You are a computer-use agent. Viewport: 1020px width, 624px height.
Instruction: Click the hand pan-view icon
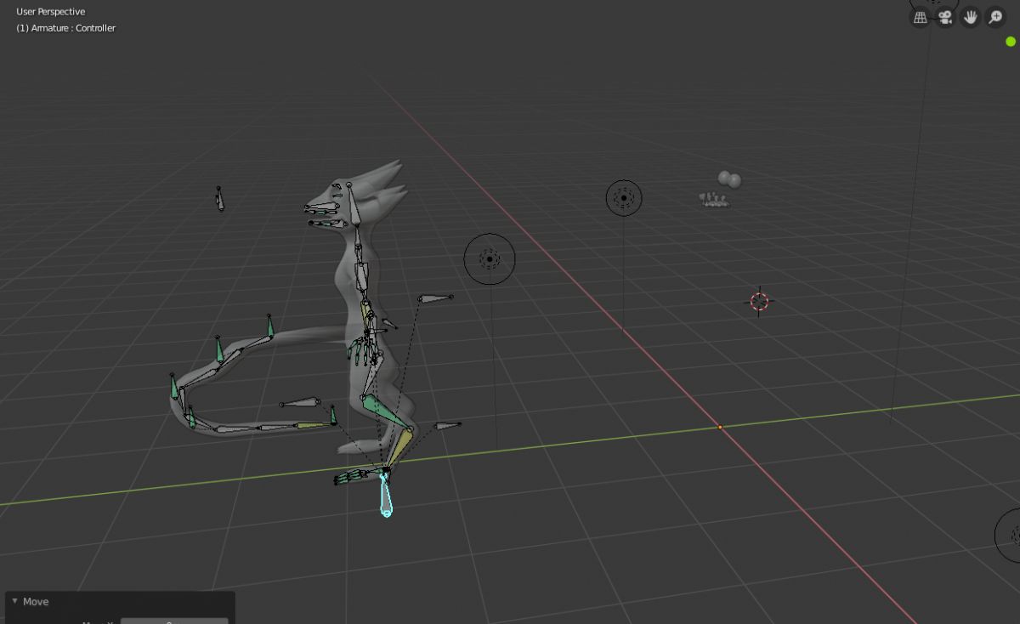[971, 17]
